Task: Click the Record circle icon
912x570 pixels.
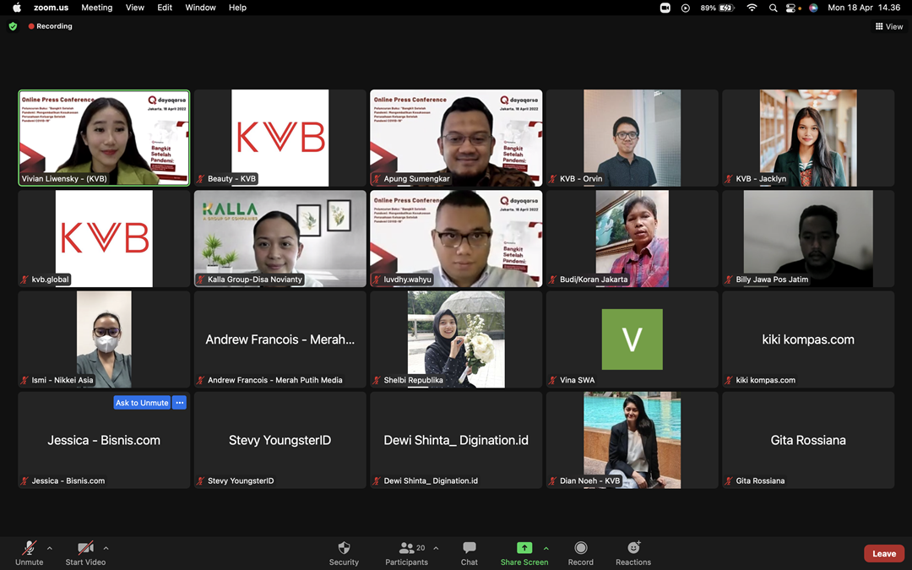Action: 580,548
